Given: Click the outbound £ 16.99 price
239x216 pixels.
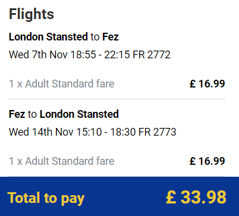Looking at the screenshot, I should pos(207,83).
